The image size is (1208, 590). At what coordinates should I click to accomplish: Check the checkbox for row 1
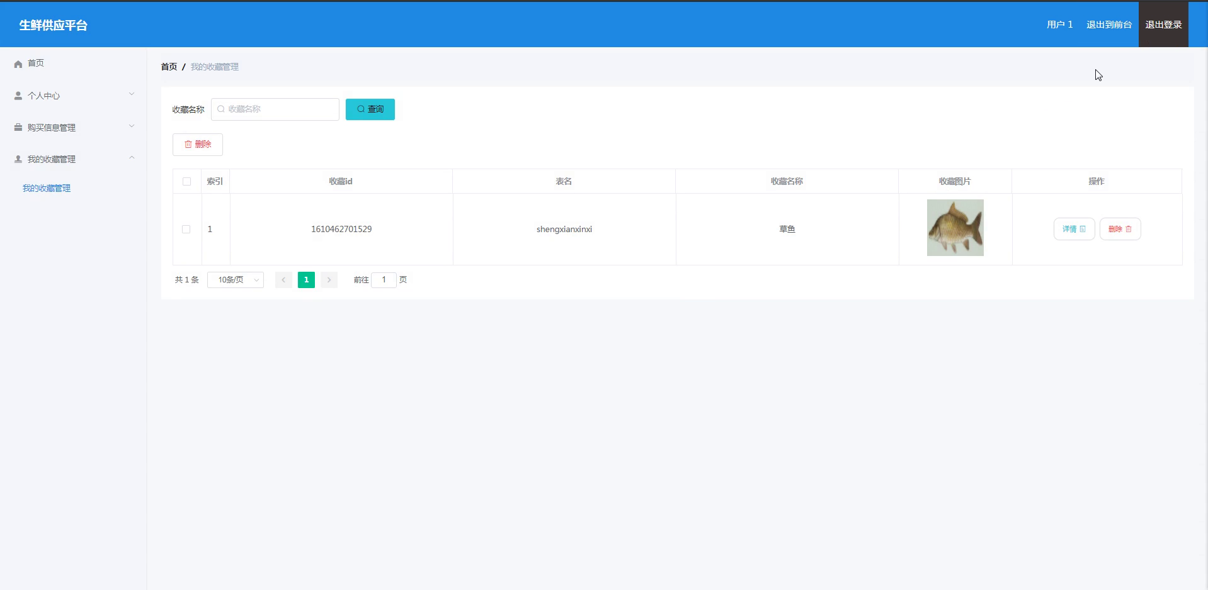point(186,229)
